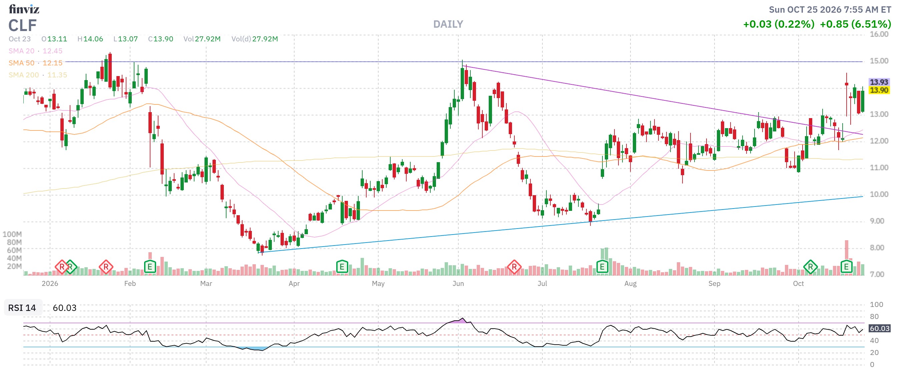Click the close price C 13.90
The height and width of the screenshot is (375, 900).
[x=161, y=39]
